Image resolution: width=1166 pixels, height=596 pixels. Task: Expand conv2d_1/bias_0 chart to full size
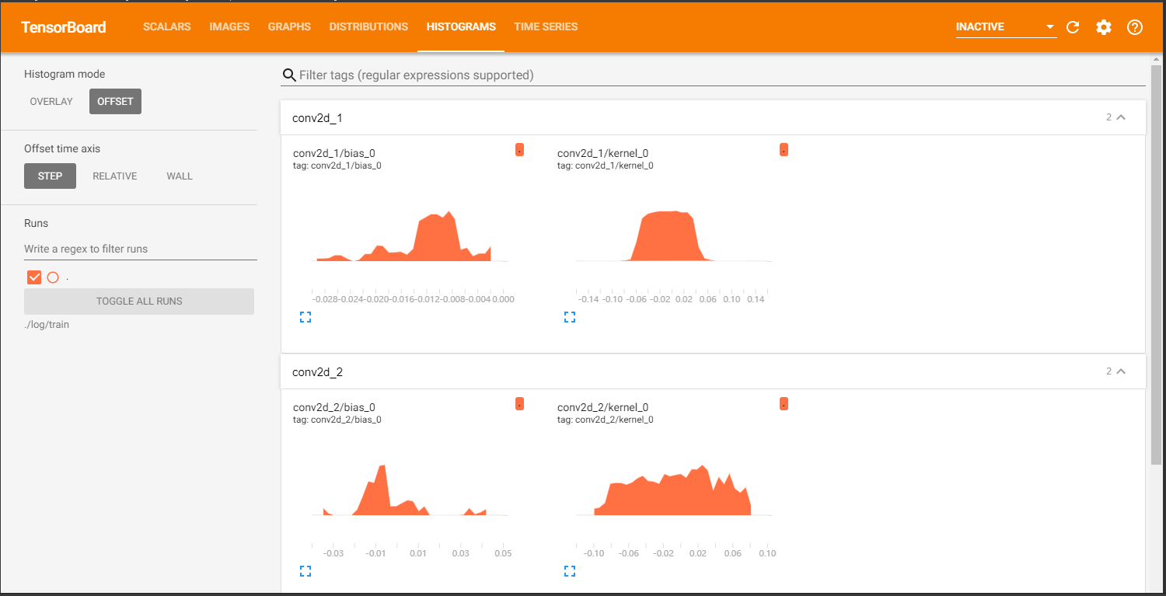pyautogui.click(x=305, y=317)
